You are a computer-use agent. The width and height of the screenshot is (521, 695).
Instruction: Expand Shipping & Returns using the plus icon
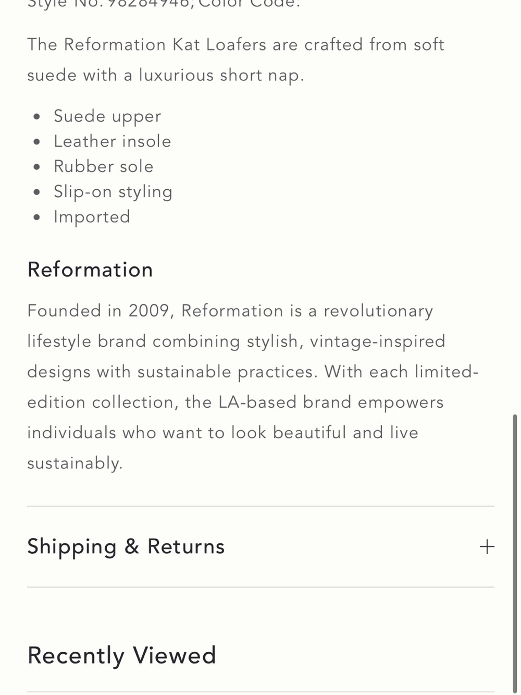pyautogui.click(x=487, y=546)
